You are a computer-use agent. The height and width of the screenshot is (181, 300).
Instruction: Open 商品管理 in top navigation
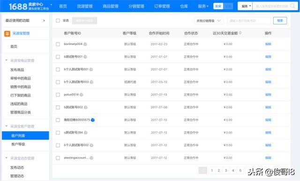(x=111, y=6)
